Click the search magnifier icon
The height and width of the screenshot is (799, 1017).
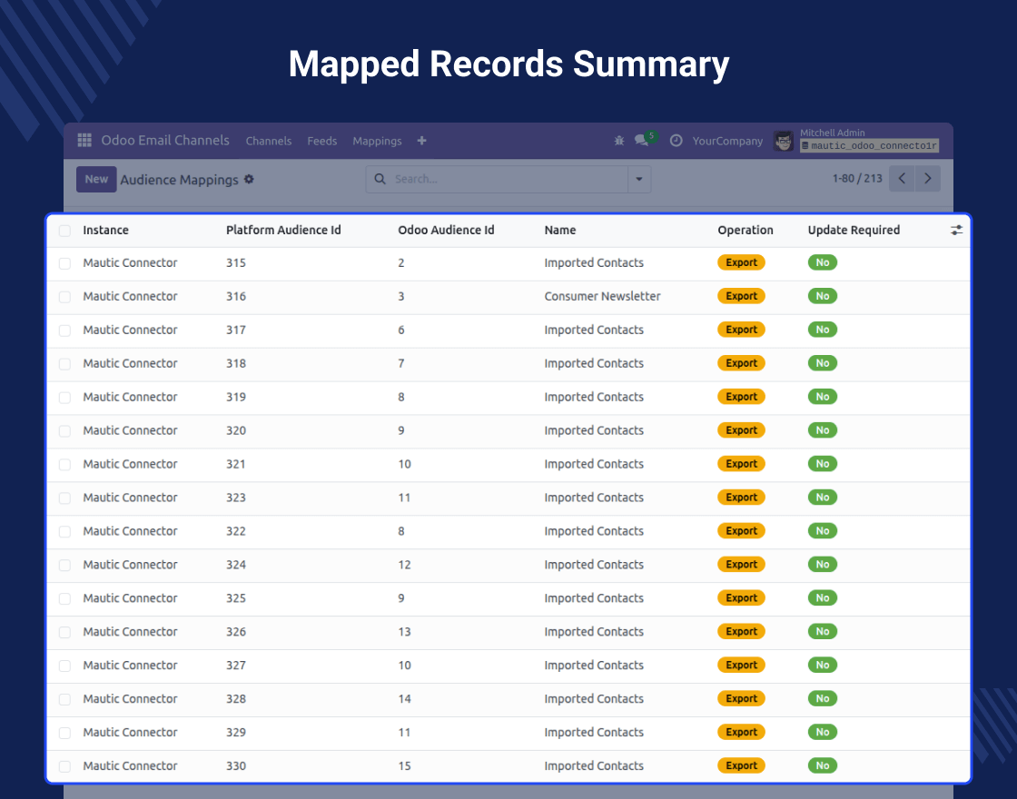380,179
